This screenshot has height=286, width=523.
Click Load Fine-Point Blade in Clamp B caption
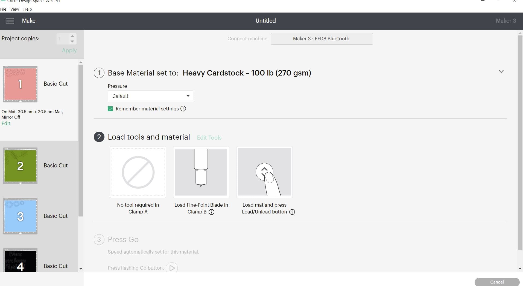click(201, 208)
